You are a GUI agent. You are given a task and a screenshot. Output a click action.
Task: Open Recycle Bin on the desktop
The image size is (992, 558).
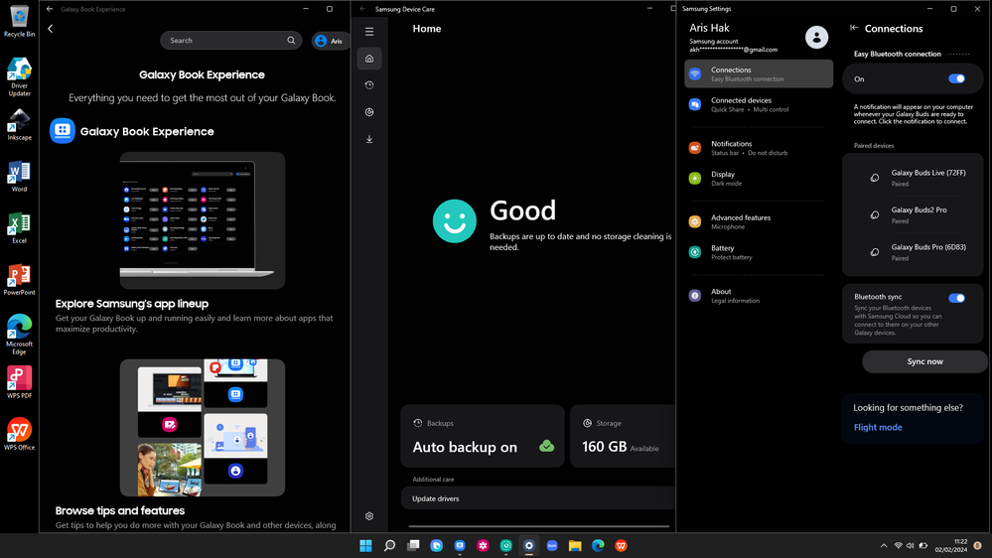19,21
